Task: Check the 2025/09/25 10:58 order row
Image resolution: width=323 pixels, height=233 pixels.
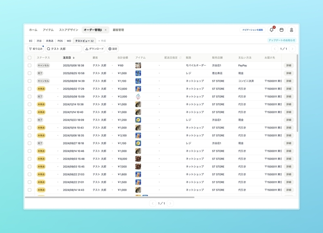Action: click(x=29, y=73)
